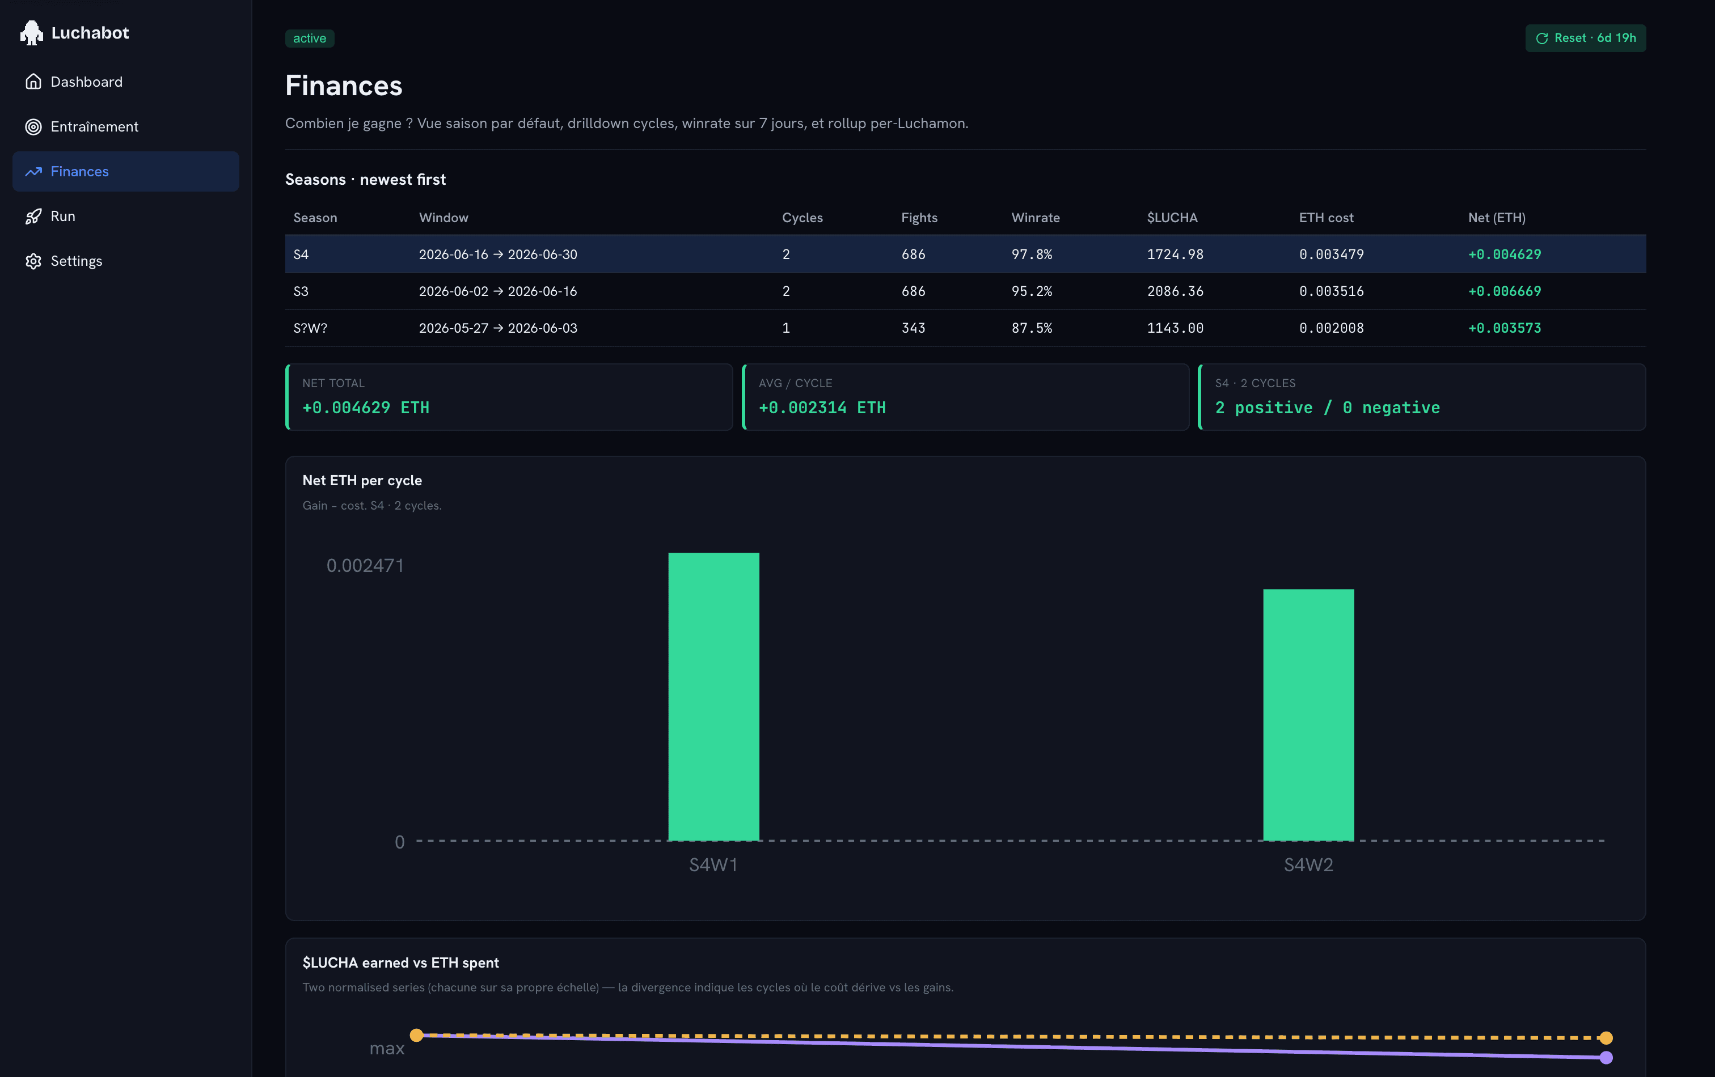Click the Run rocket icon
The image size is (1715, 1077).
[x=33, y=217]
